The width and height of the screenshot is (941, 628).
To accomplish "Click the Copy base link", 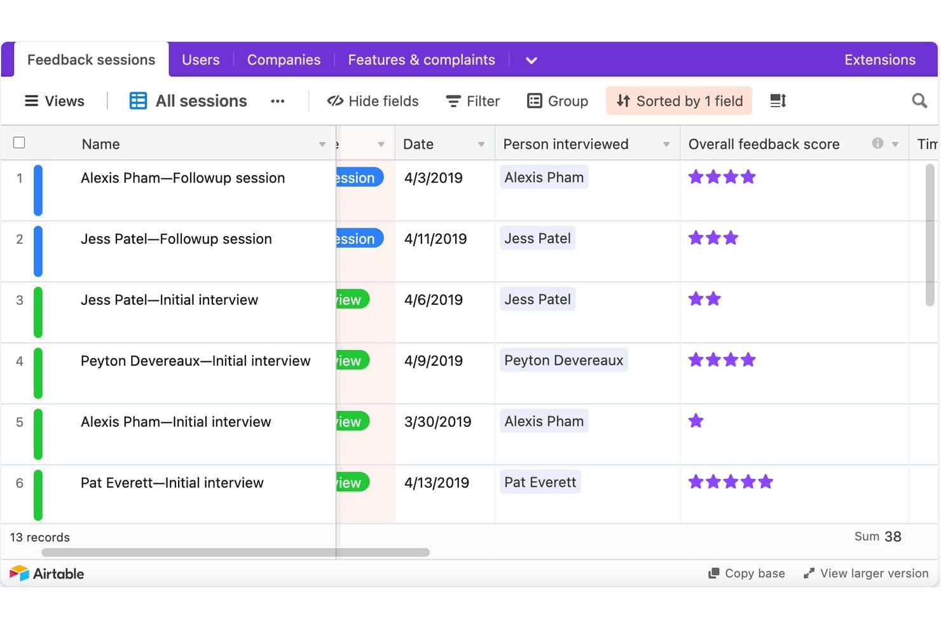I will (747, 573).
